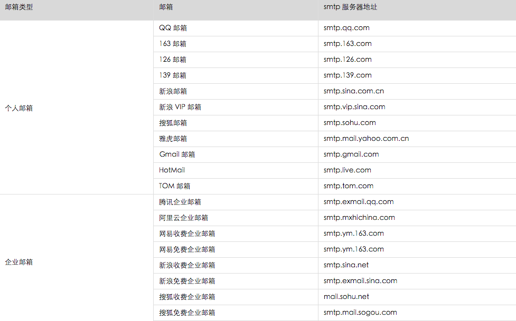Image resolution: width=516 pixels, height=321 pixels.
Task: Click the smtp.qq.com server address
Action: pos(346,28)
